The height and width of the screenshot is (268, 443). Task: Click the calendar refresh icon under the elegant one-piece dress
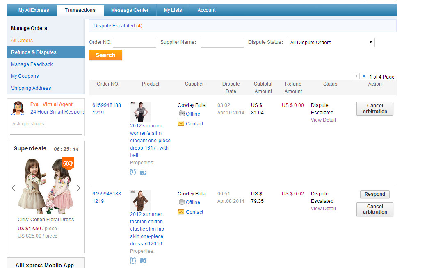tap(143, 172)
